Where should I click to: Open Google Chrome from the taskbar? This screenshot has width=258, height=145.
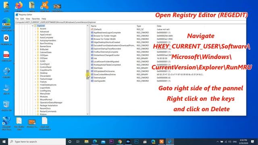pyautogui.click(x=120, y=141)
